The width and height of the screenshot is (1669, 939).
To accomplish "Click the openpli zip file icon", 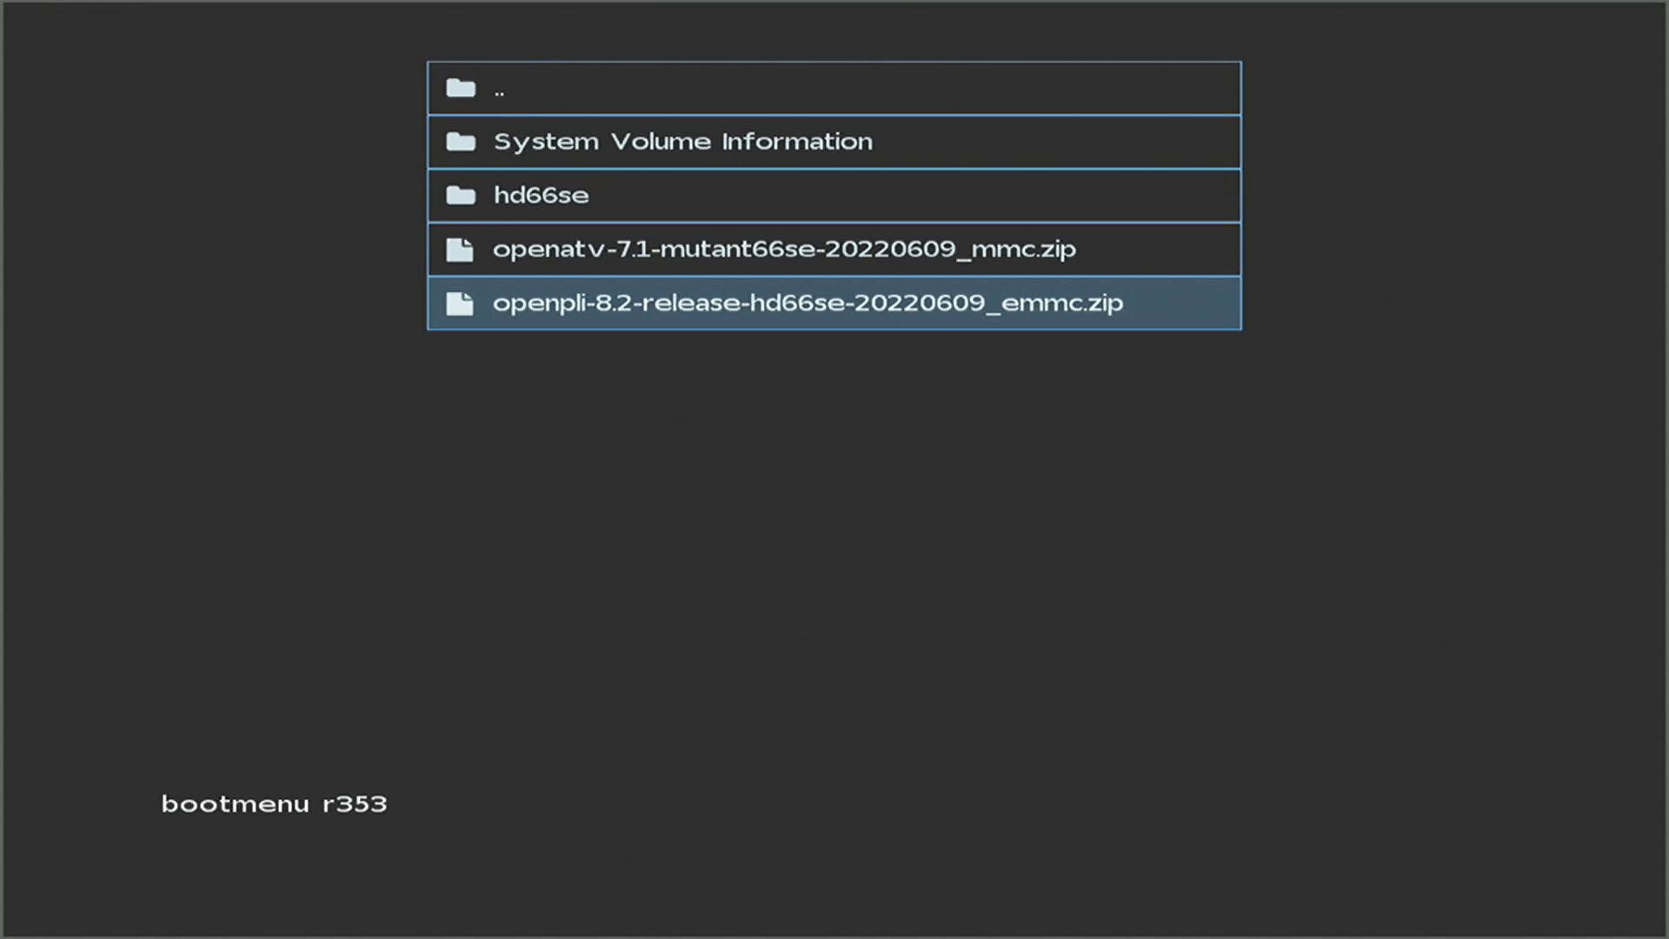I will pyautogui.click(x=460, y=303).
